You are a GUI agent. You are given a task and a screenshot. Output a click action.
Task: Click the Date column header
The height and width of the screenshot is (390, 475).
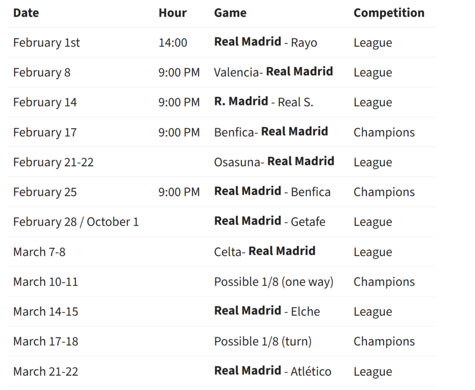click(26, 13)
